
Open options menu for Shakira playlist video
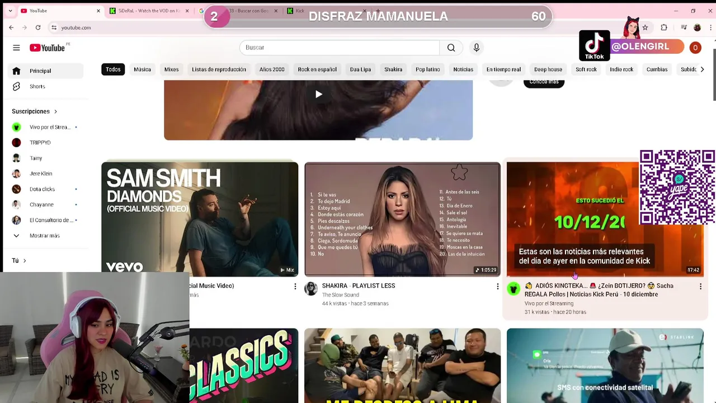tap(497, 287)
